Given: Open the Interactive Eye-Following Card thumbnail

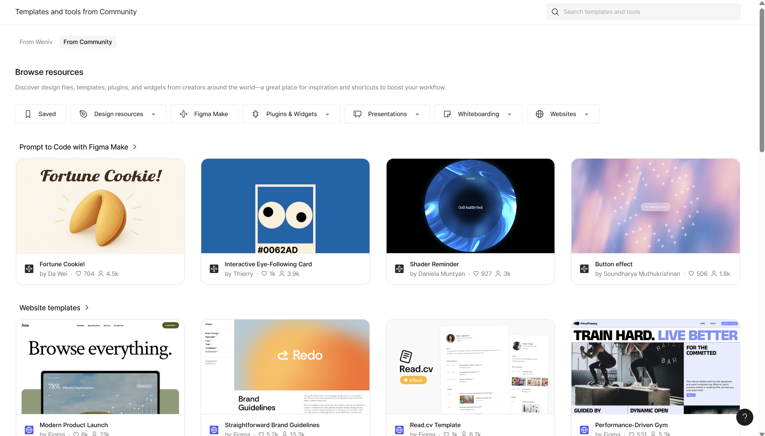Looking at the screenshot, I should click(x=285, y=206).
